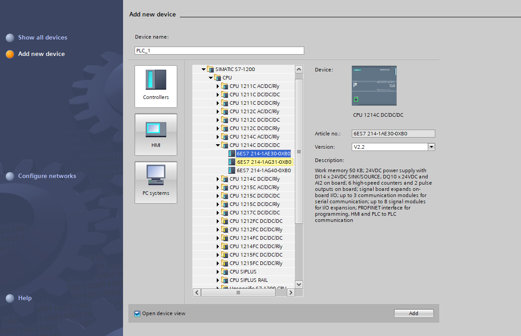
Task: Collapse the CPU 1214C DC/DC/DC node
Action: click(x=218, y=145)
